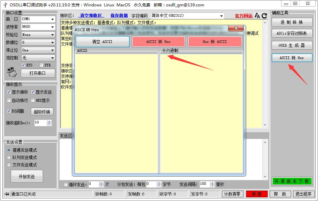This screenshot has height=201, width=318.
Task: Toggle the RTS checkbox
Action: coord(23,65)
